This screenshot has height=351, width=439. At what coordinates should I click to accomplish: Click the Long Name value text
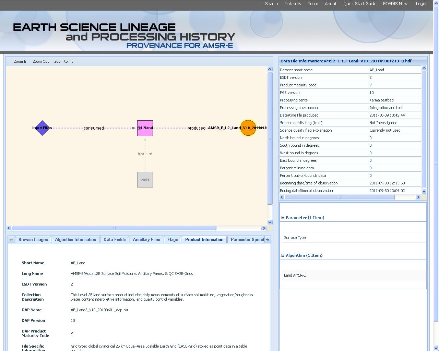pos(132,274)
